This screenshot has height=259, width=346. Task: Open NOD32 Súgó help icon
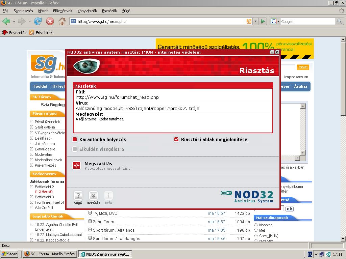coord(78,196)
